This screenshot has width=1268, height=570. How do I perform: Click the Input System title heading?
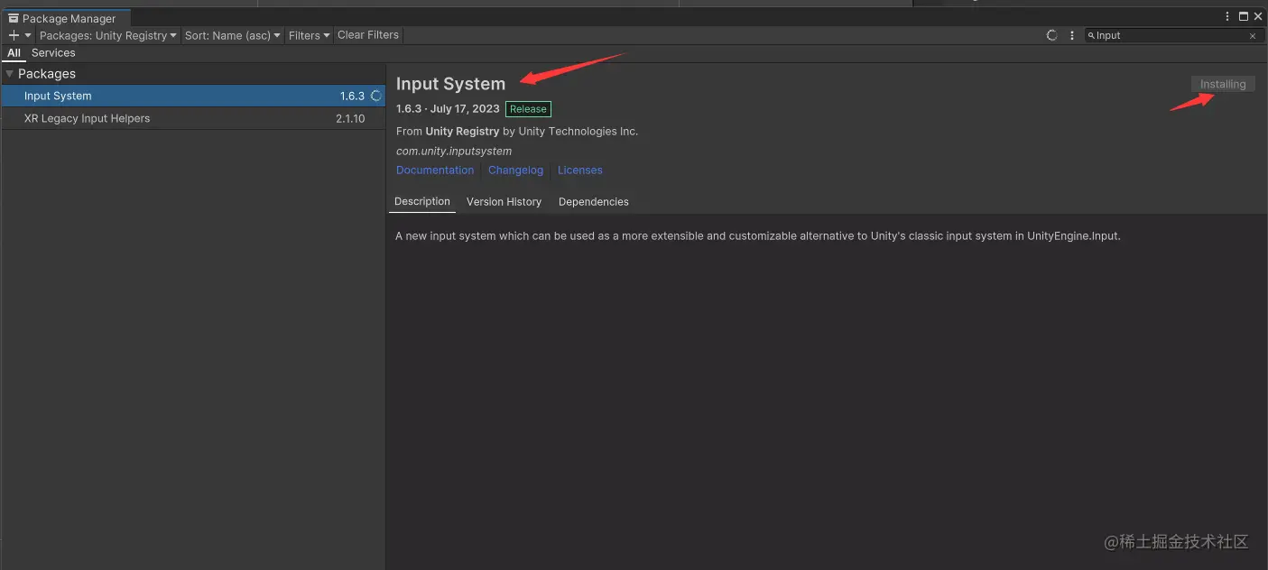click(x=450, y=84)
